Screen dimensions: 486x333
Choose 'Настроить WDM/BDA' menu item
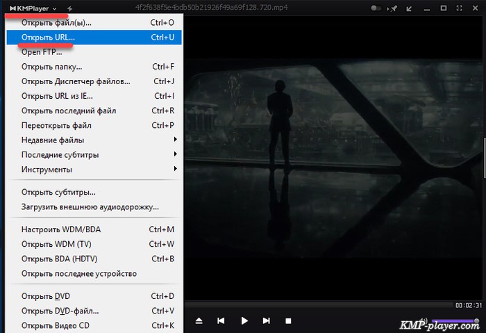pyautogui.click(x=94, y=229)
